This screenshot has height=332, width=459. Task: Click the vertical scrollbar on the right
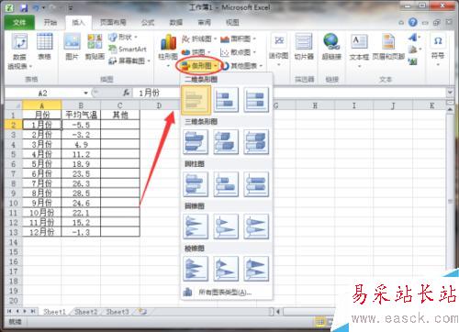point(450,201)
